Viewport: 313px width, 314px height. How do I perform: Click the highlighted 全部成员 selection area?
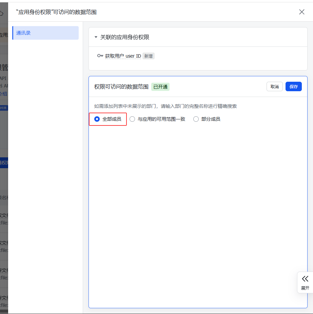[107, 119]
